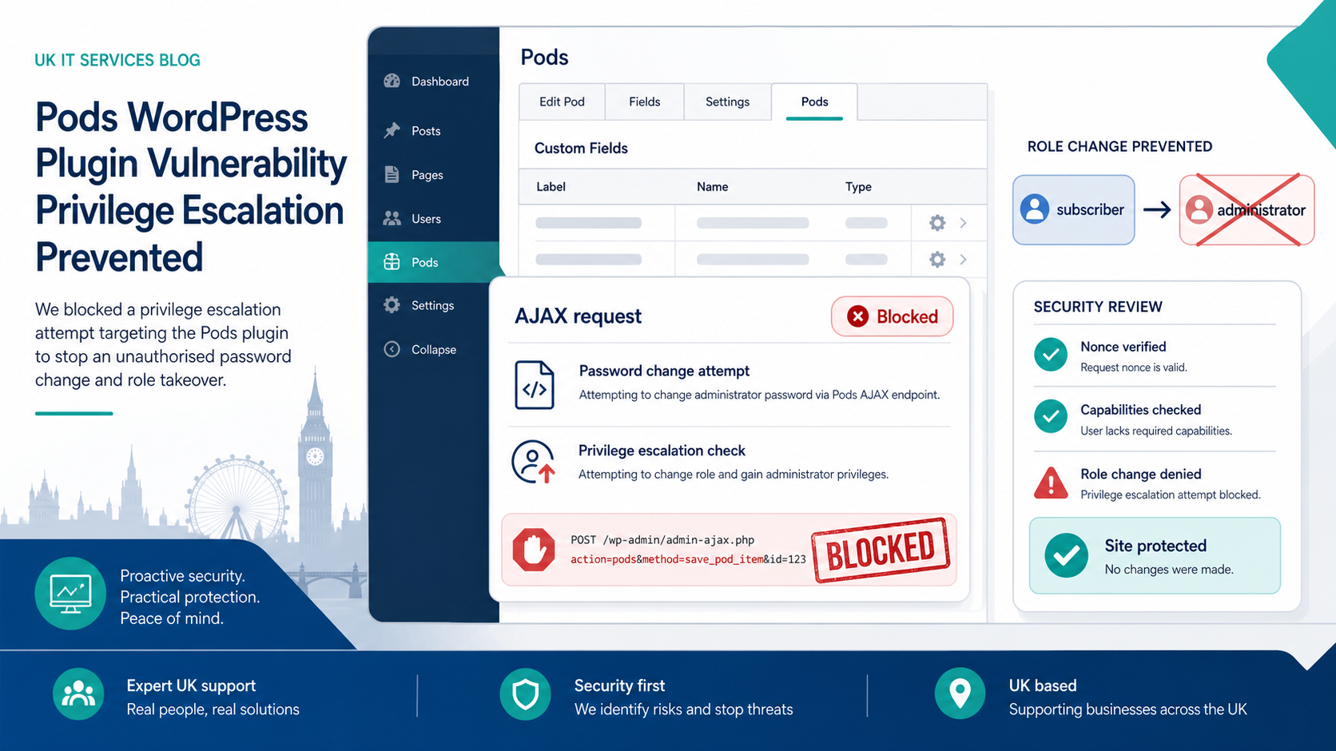Open Pages in the sidebar menu
Viewport: 1336px width, 751px height.
[433, 175]
